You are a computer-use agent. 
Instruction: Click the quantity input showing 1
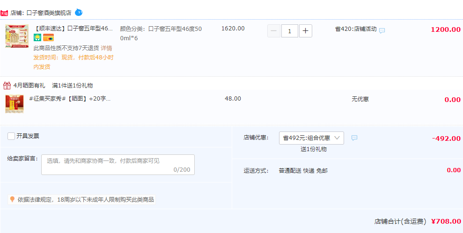pos(290,31)
